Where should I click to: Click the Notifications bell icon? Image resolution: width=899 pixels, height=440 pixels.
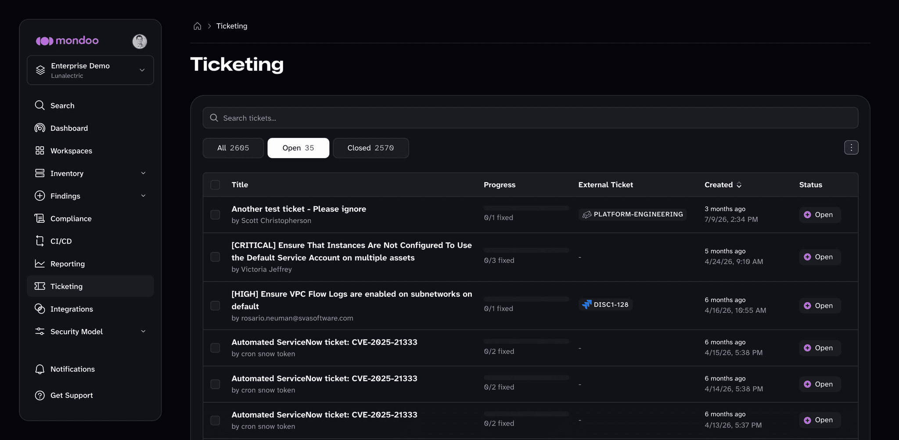[x=40, y=369]
